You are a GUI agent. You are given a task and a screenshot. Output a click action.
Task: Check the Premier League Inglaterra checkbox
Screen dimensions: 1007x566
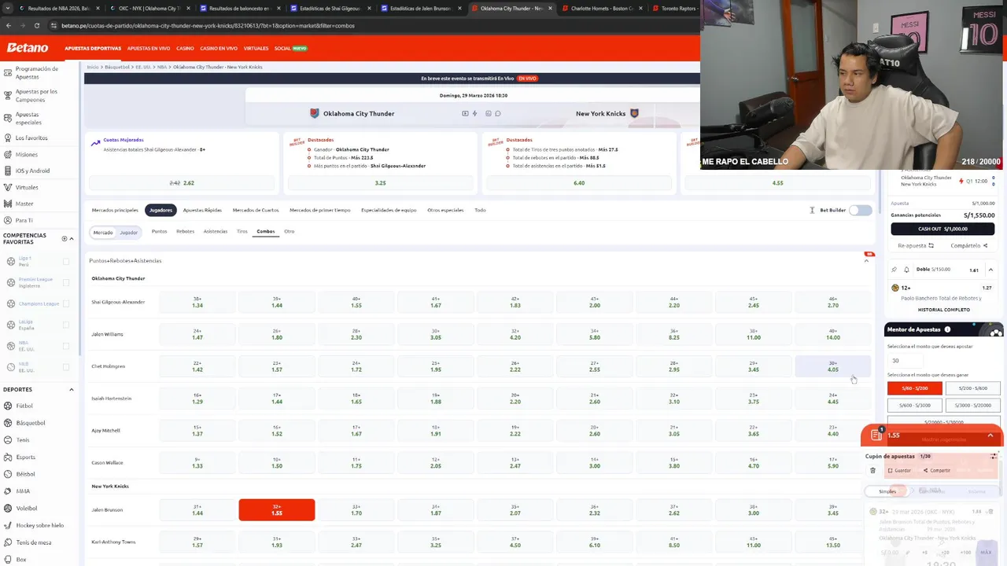click(x=65, y=282)
